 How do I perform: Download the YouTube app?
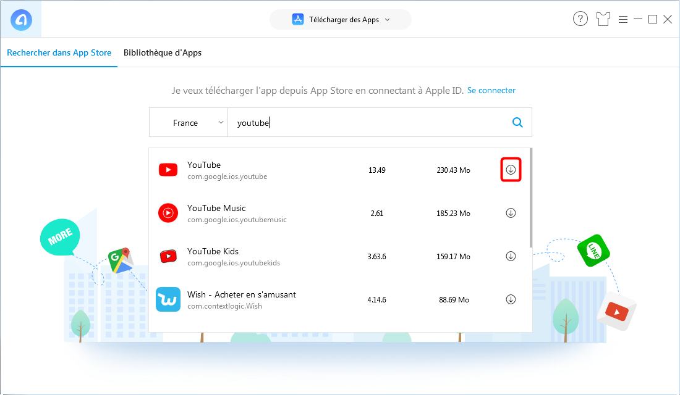[x=511, y=170]
